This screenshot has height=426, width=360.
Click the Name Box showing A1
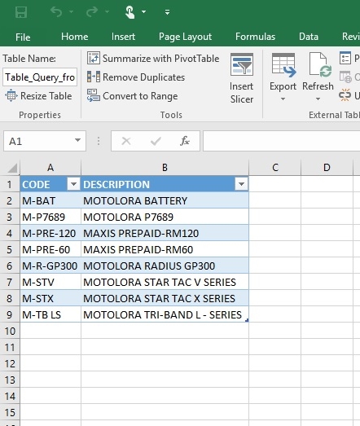(39, 141)
